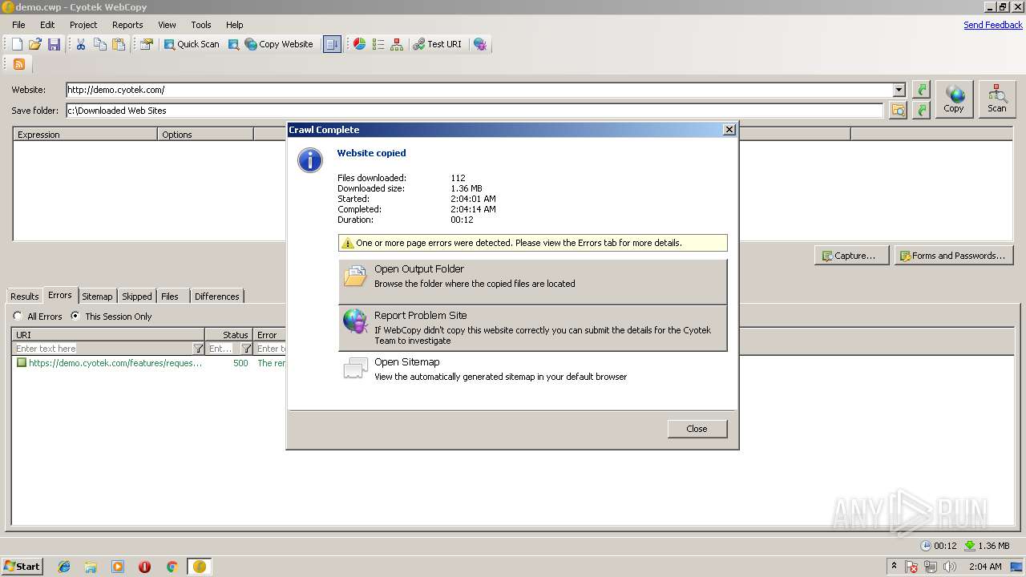This screenshot has width=1026, height=577.
Task: Switch to the Differences tab
Action: point(217,297)
